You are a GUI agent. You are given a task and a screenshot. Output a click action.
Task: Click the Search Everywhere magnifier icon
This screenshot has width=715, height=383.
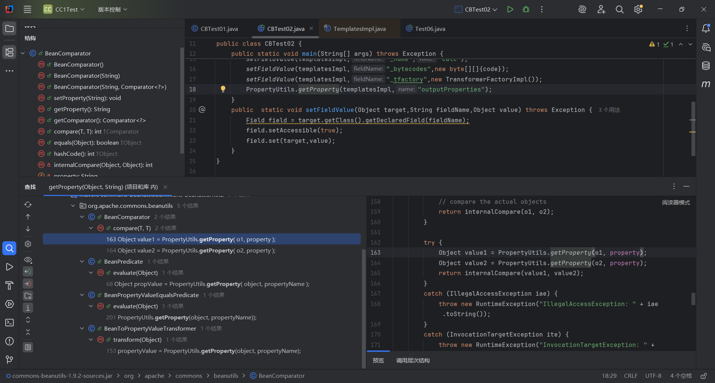tap(619, 9)
